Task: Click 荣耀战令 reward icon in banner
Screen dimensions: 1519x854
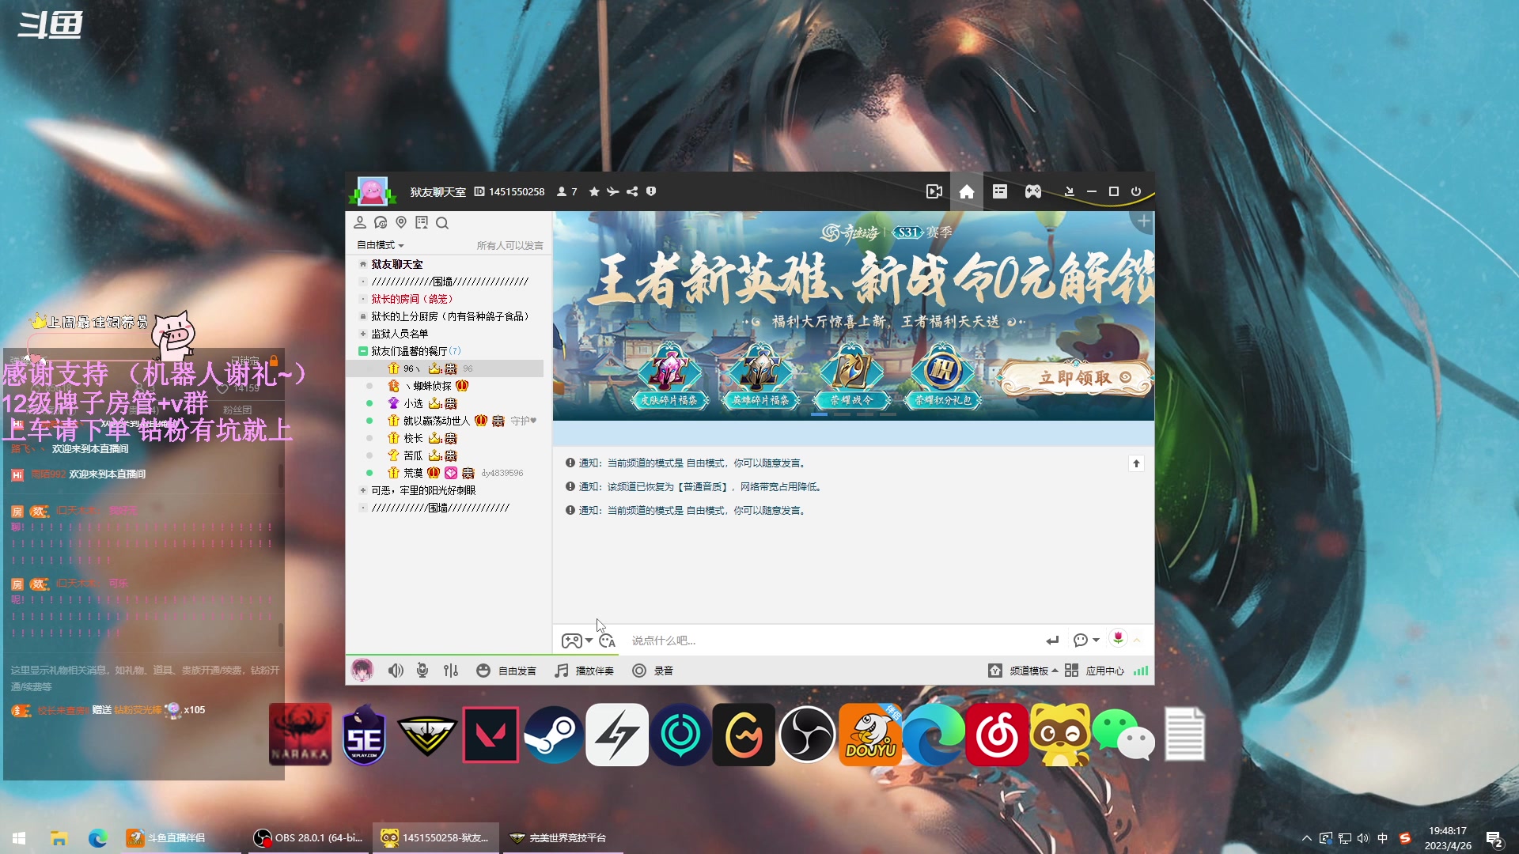Action: pos(851,376)
